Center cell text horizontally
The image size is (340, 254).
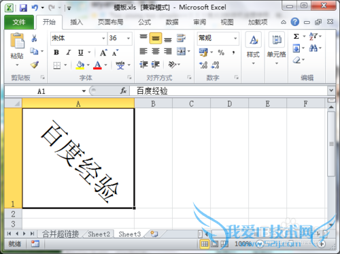coord(156,51)
